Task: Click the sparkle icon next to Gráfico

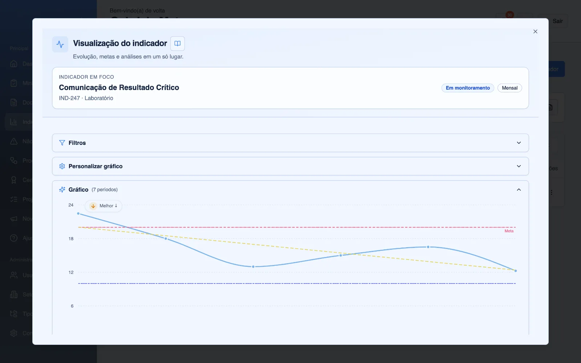Action: [62, 189]
